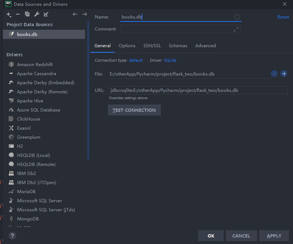Open the SQLite driver link

(170, 60)
